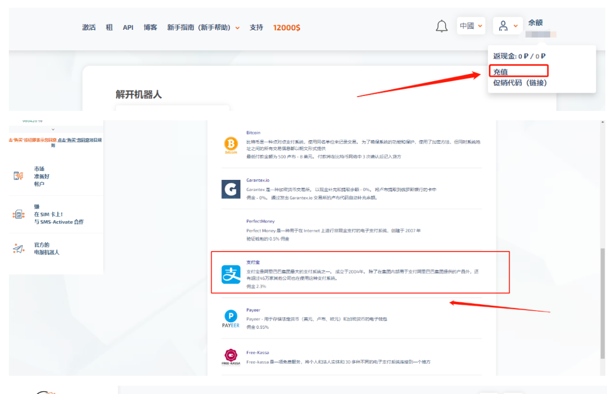607x394 pixels.
Task: Click 充值 in the account menu
Action: pos(501,71)
